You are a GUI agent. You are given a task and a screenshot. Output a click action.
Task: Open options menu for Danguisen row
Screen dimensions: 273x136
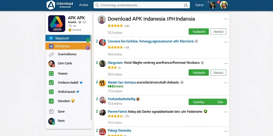[226, 63]
